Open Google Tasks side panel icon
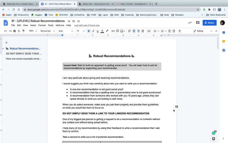Screen dimensions: 228x143 coord(224,50)
